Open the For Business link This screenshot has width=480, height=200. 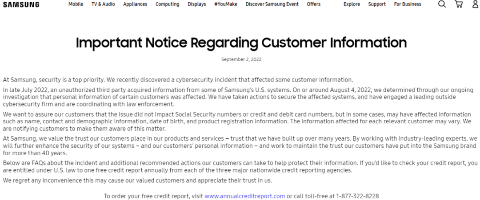(x=408, y=4)
